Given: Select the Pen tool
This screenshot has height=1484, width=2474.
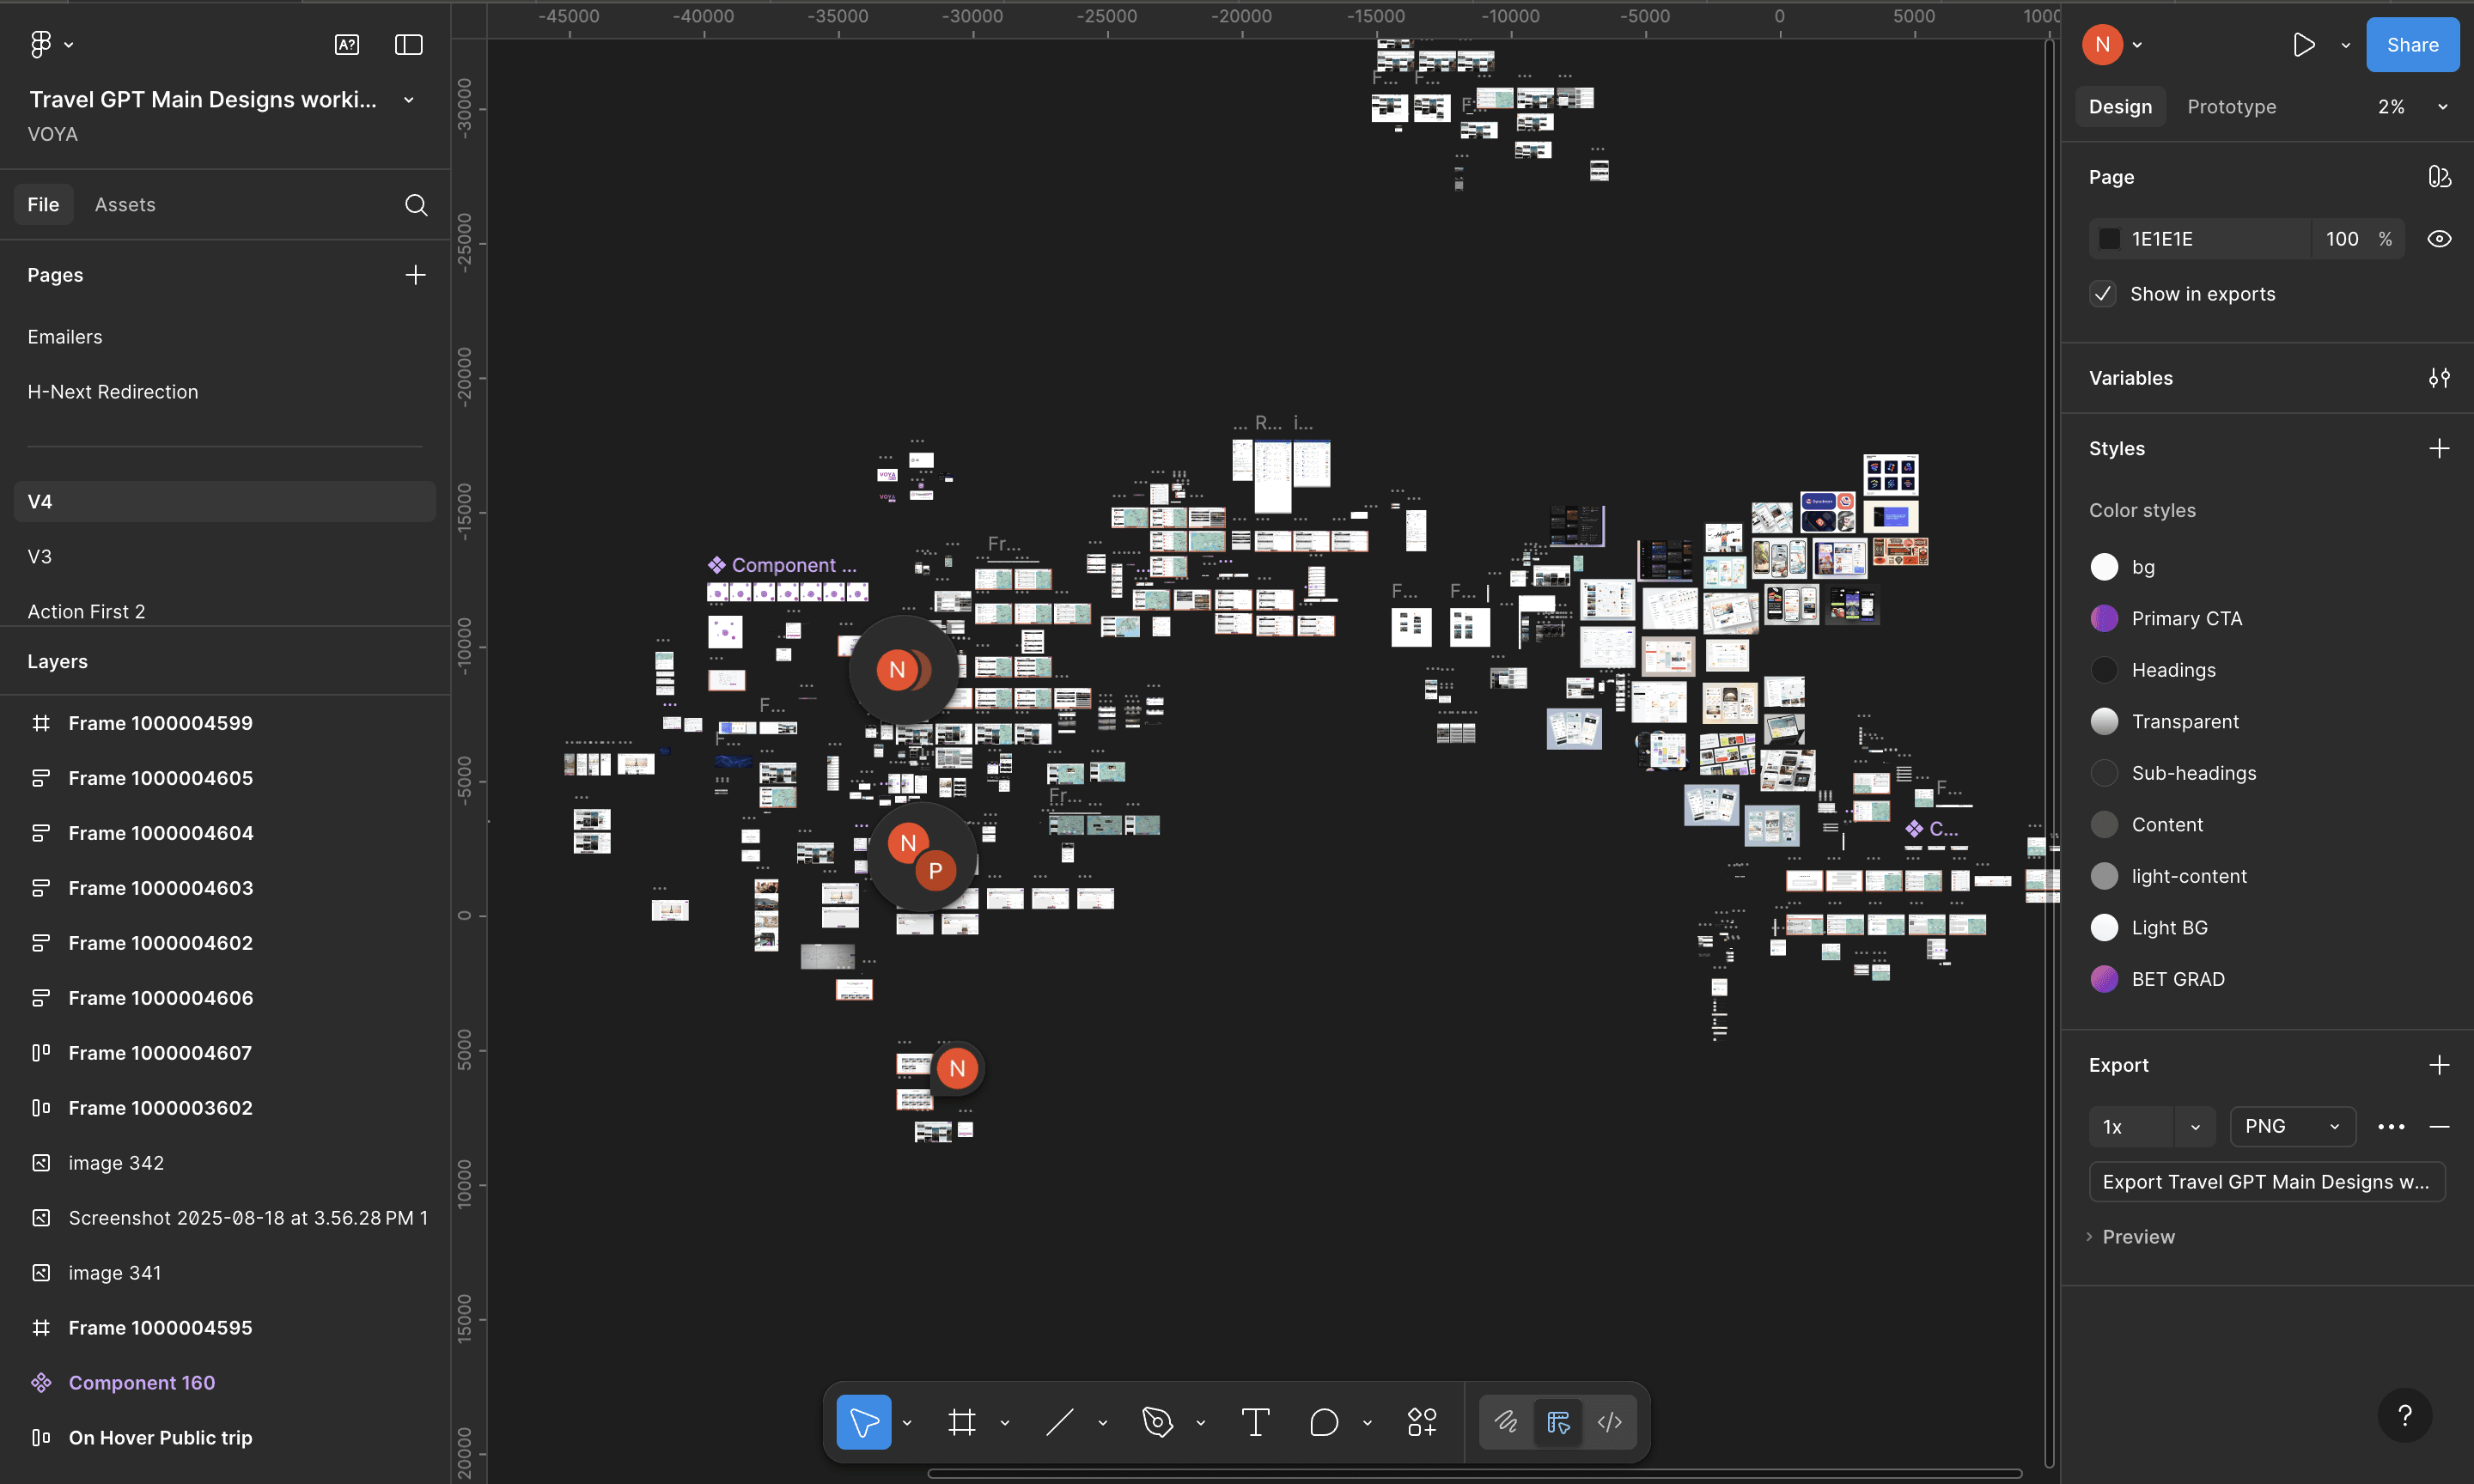Looking at the screenshot, I should (x=1157, y=1422).
